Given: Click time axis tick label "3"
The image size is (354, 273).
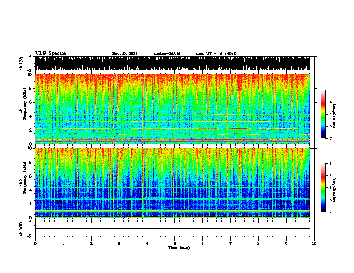Looking at the screenshot, I should click(119, 244).
